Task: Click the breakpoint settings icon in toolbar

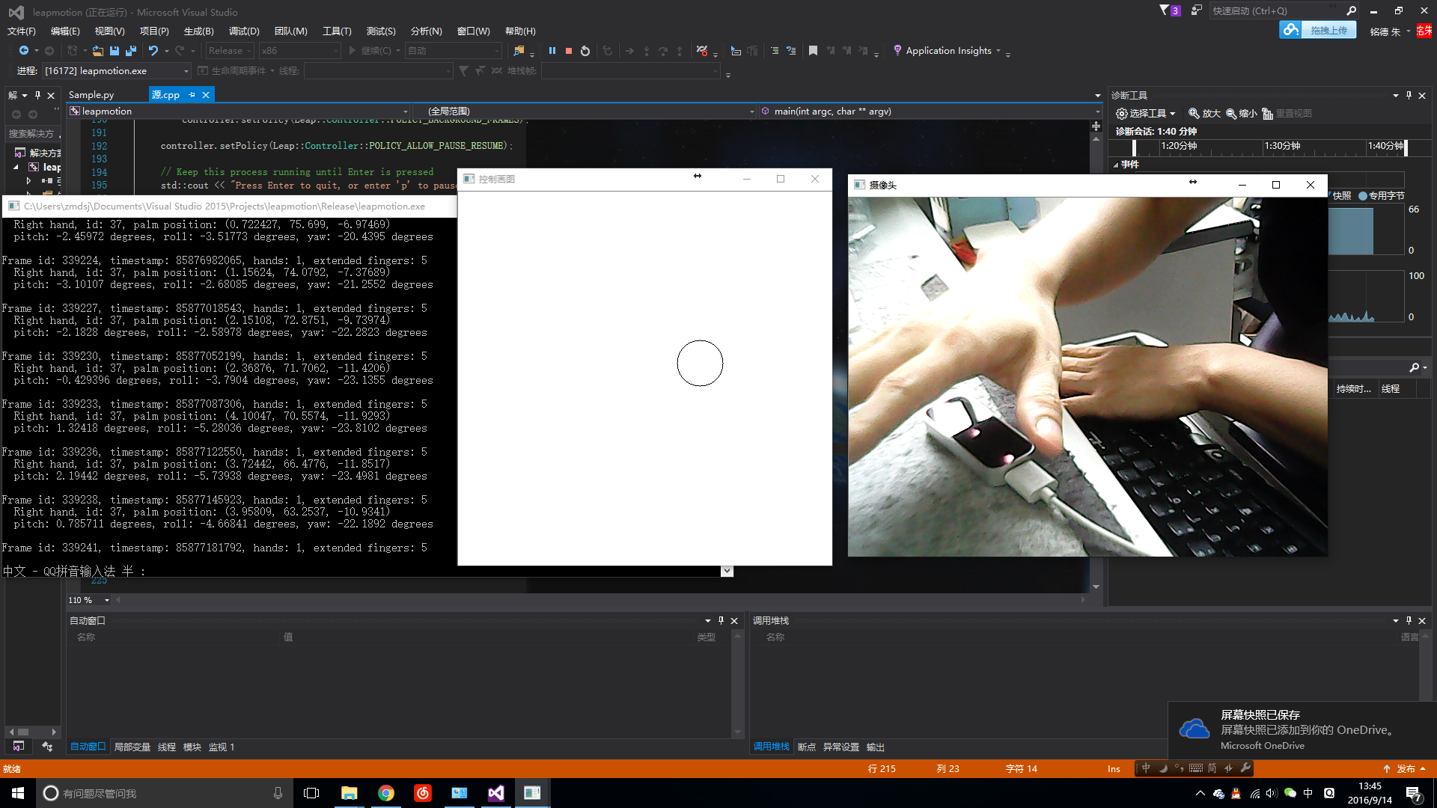Action: (x=702, y=51)
